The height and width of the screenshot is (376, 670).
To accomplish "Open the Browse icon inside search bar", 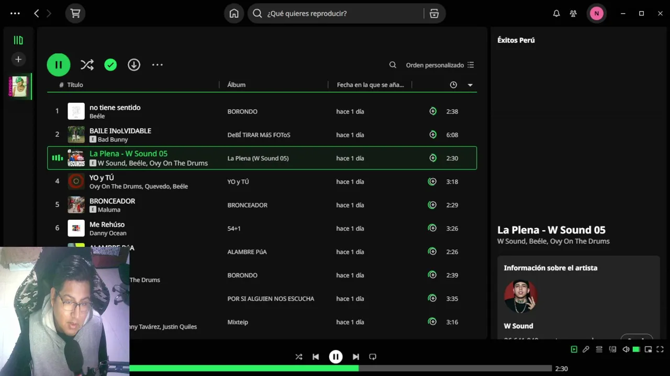I will [434, 14].
